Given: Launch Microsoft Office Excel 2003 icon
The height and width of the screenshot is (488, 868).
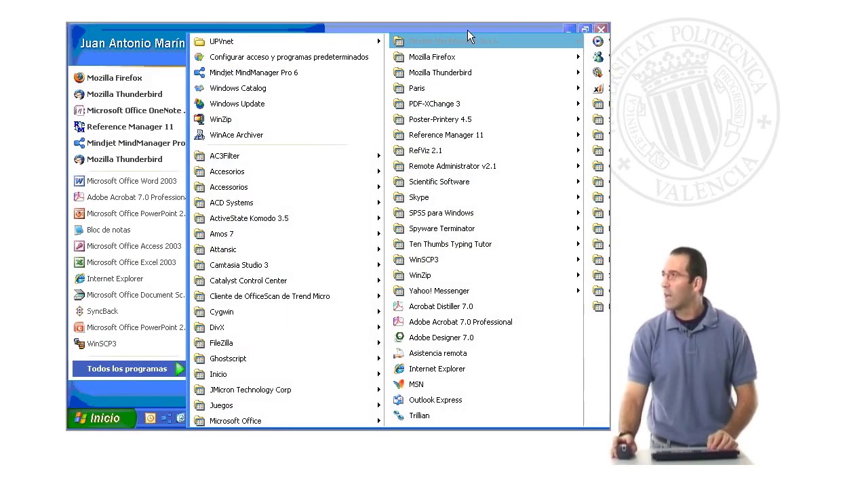Looking at the screenshot, I should click(79, 262).
